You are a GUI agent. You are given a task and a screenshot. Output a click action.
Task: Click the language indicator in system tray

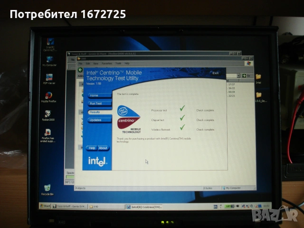click(215, 207)
